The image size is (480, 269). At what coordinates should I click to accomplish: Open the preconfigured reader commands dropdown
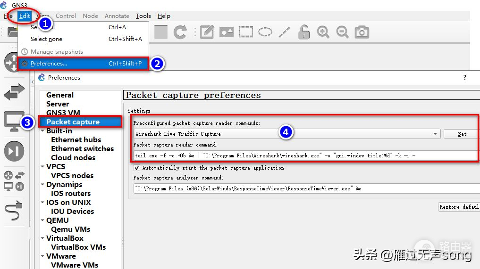tap(435, 134)
